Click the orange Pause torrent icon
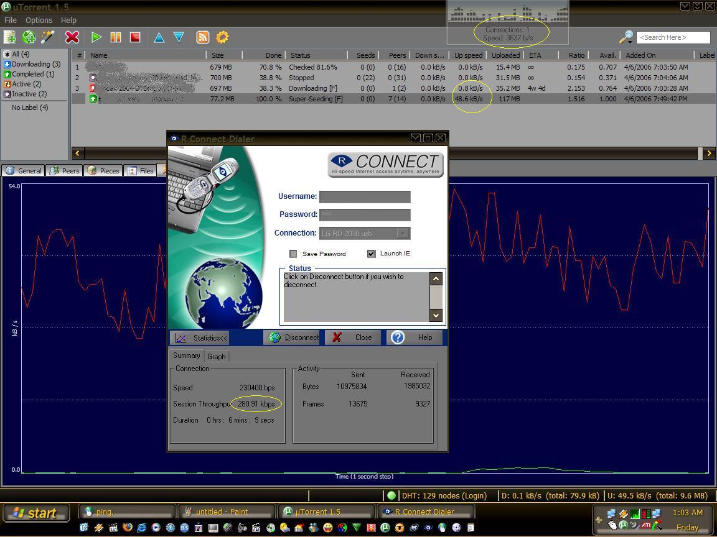The height and width of the screenshot is (537, 717). tap(116, 37)
